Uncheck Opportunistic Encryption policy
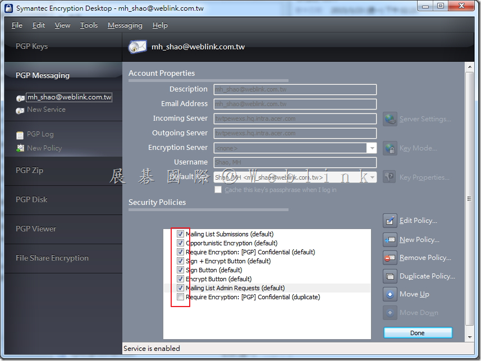 [180, 243]
